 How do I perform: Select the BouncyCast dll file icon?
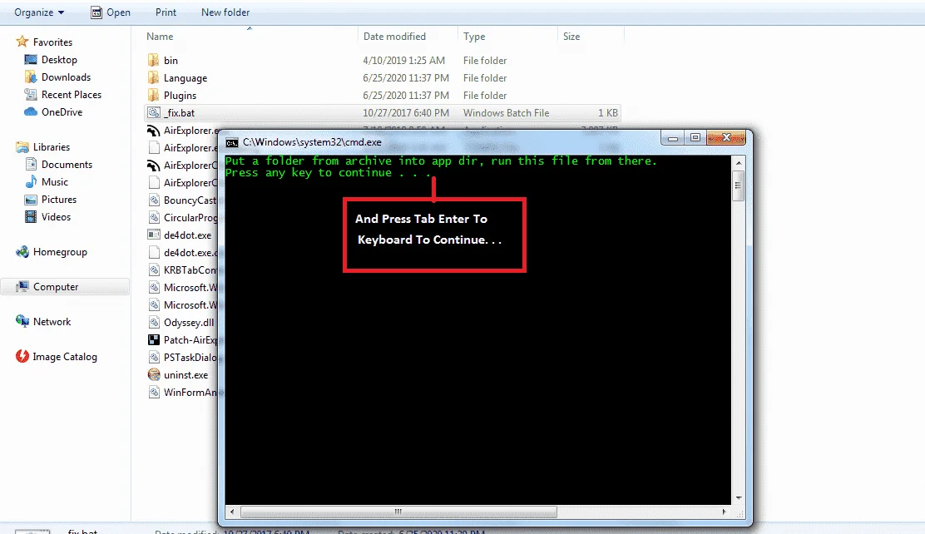[153, 200]
